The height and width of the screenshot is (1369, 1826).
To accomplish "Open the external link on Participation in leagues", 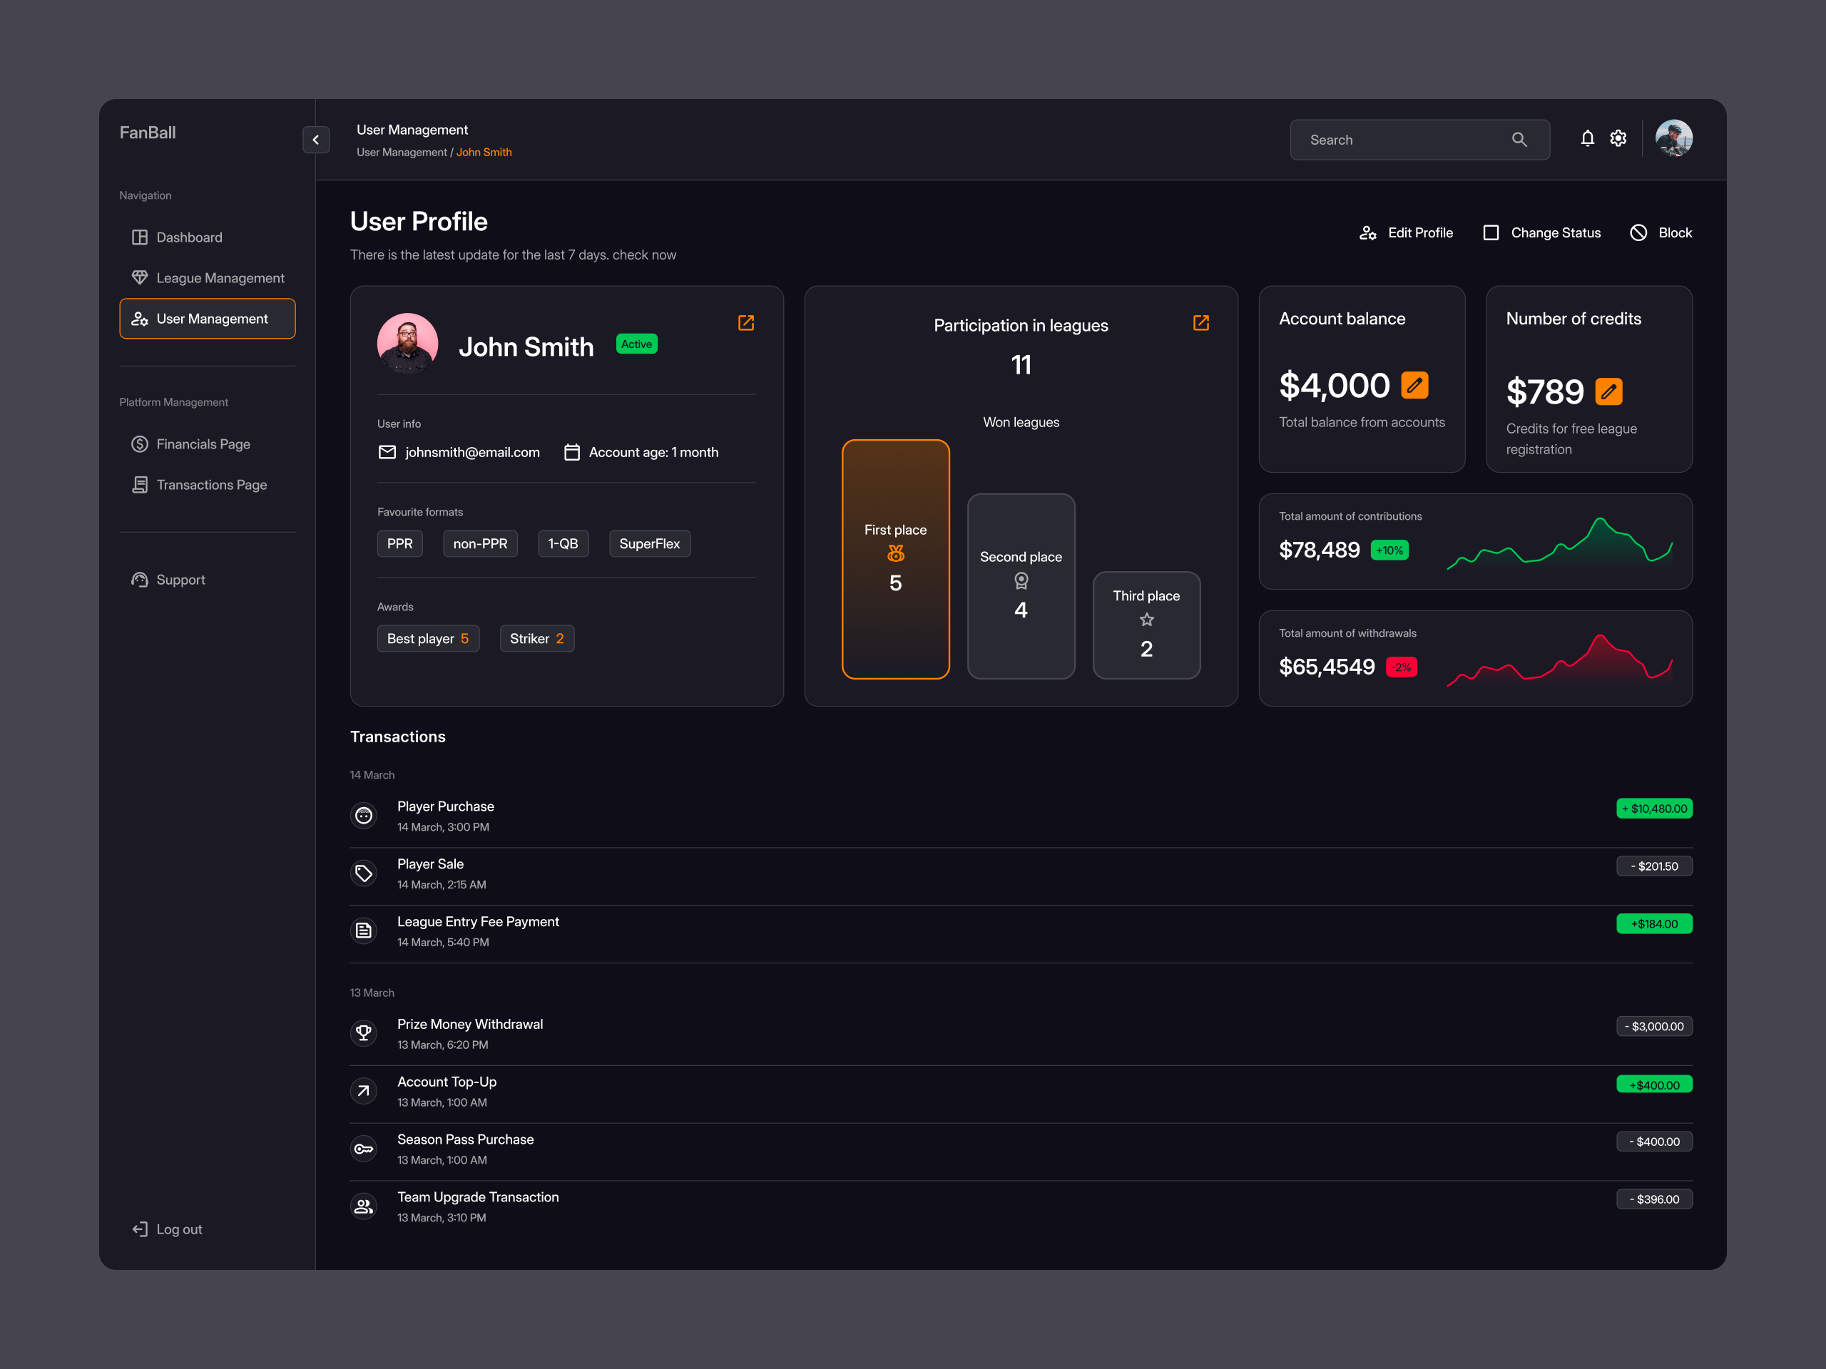I will tap(1201, 324).
